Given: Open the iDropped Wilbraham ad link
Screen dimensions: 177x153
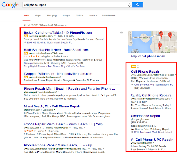Looking at the screenshot, I should pos(58,74).
